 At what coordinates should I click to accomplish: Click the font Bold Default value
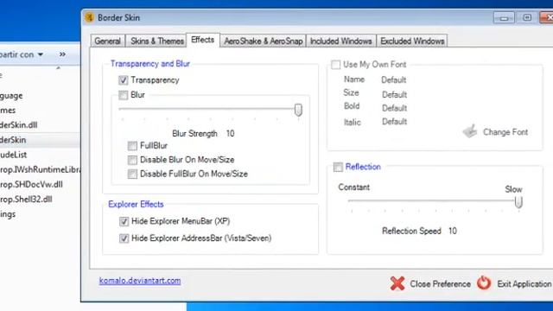(x=394, y=108)
